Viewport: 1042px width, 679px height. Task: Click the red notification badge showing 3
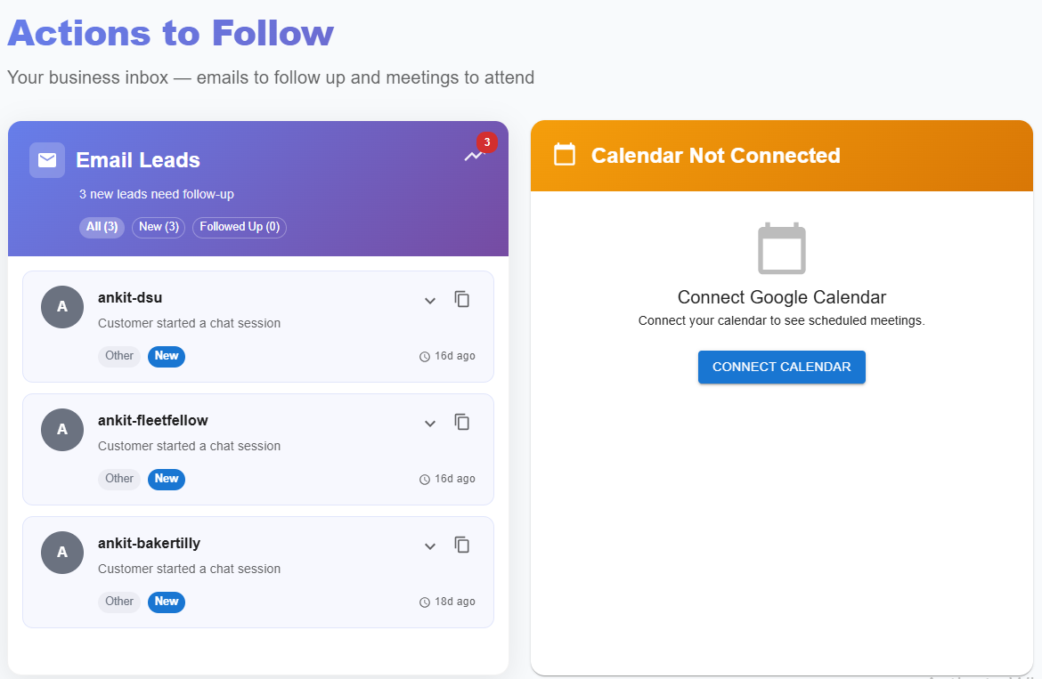pyautogui.click(x=486, y=141)
